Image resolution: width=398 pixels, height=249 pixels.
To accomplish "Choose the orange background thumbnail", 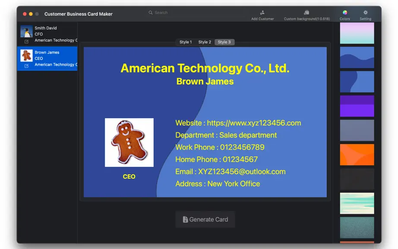I will (x=357, y=155).
